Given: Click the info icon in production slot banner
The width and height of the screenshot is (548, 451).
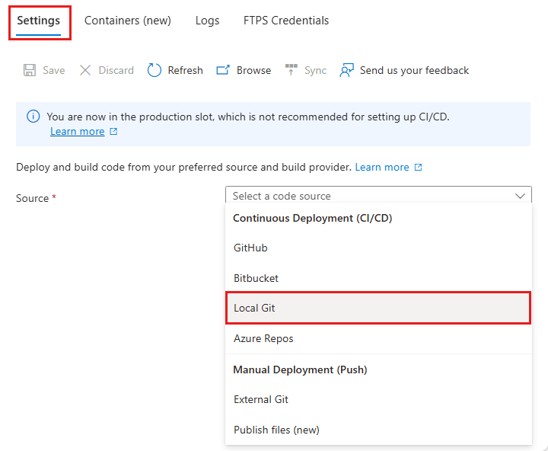Looking at the screenshot, I should coord(33,116).
